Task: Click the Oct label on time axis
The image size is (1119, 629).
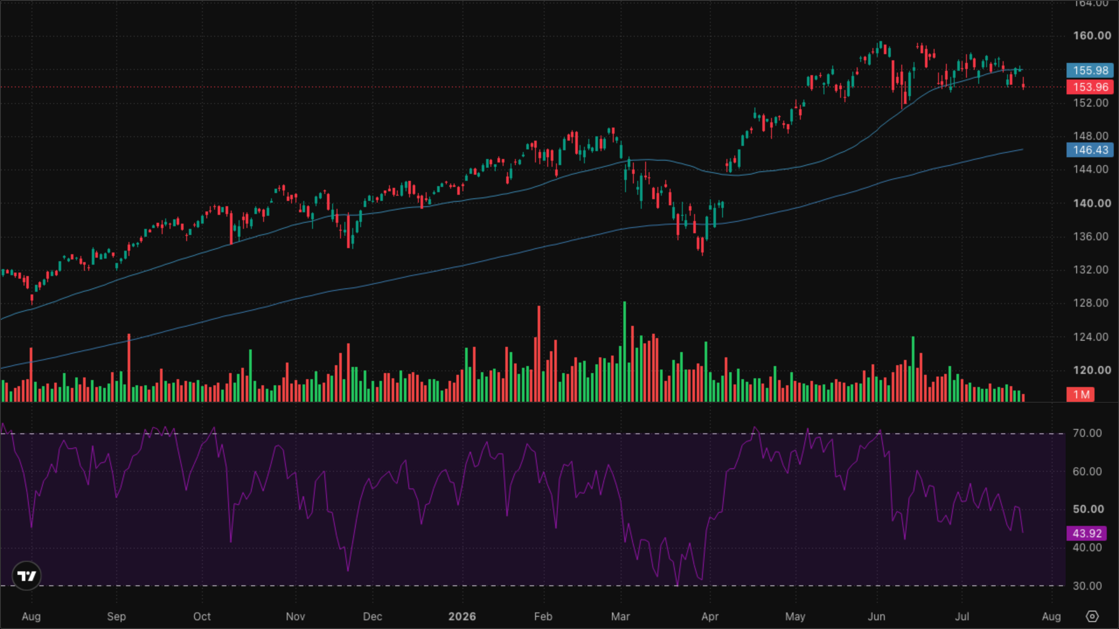Action: 202,617
